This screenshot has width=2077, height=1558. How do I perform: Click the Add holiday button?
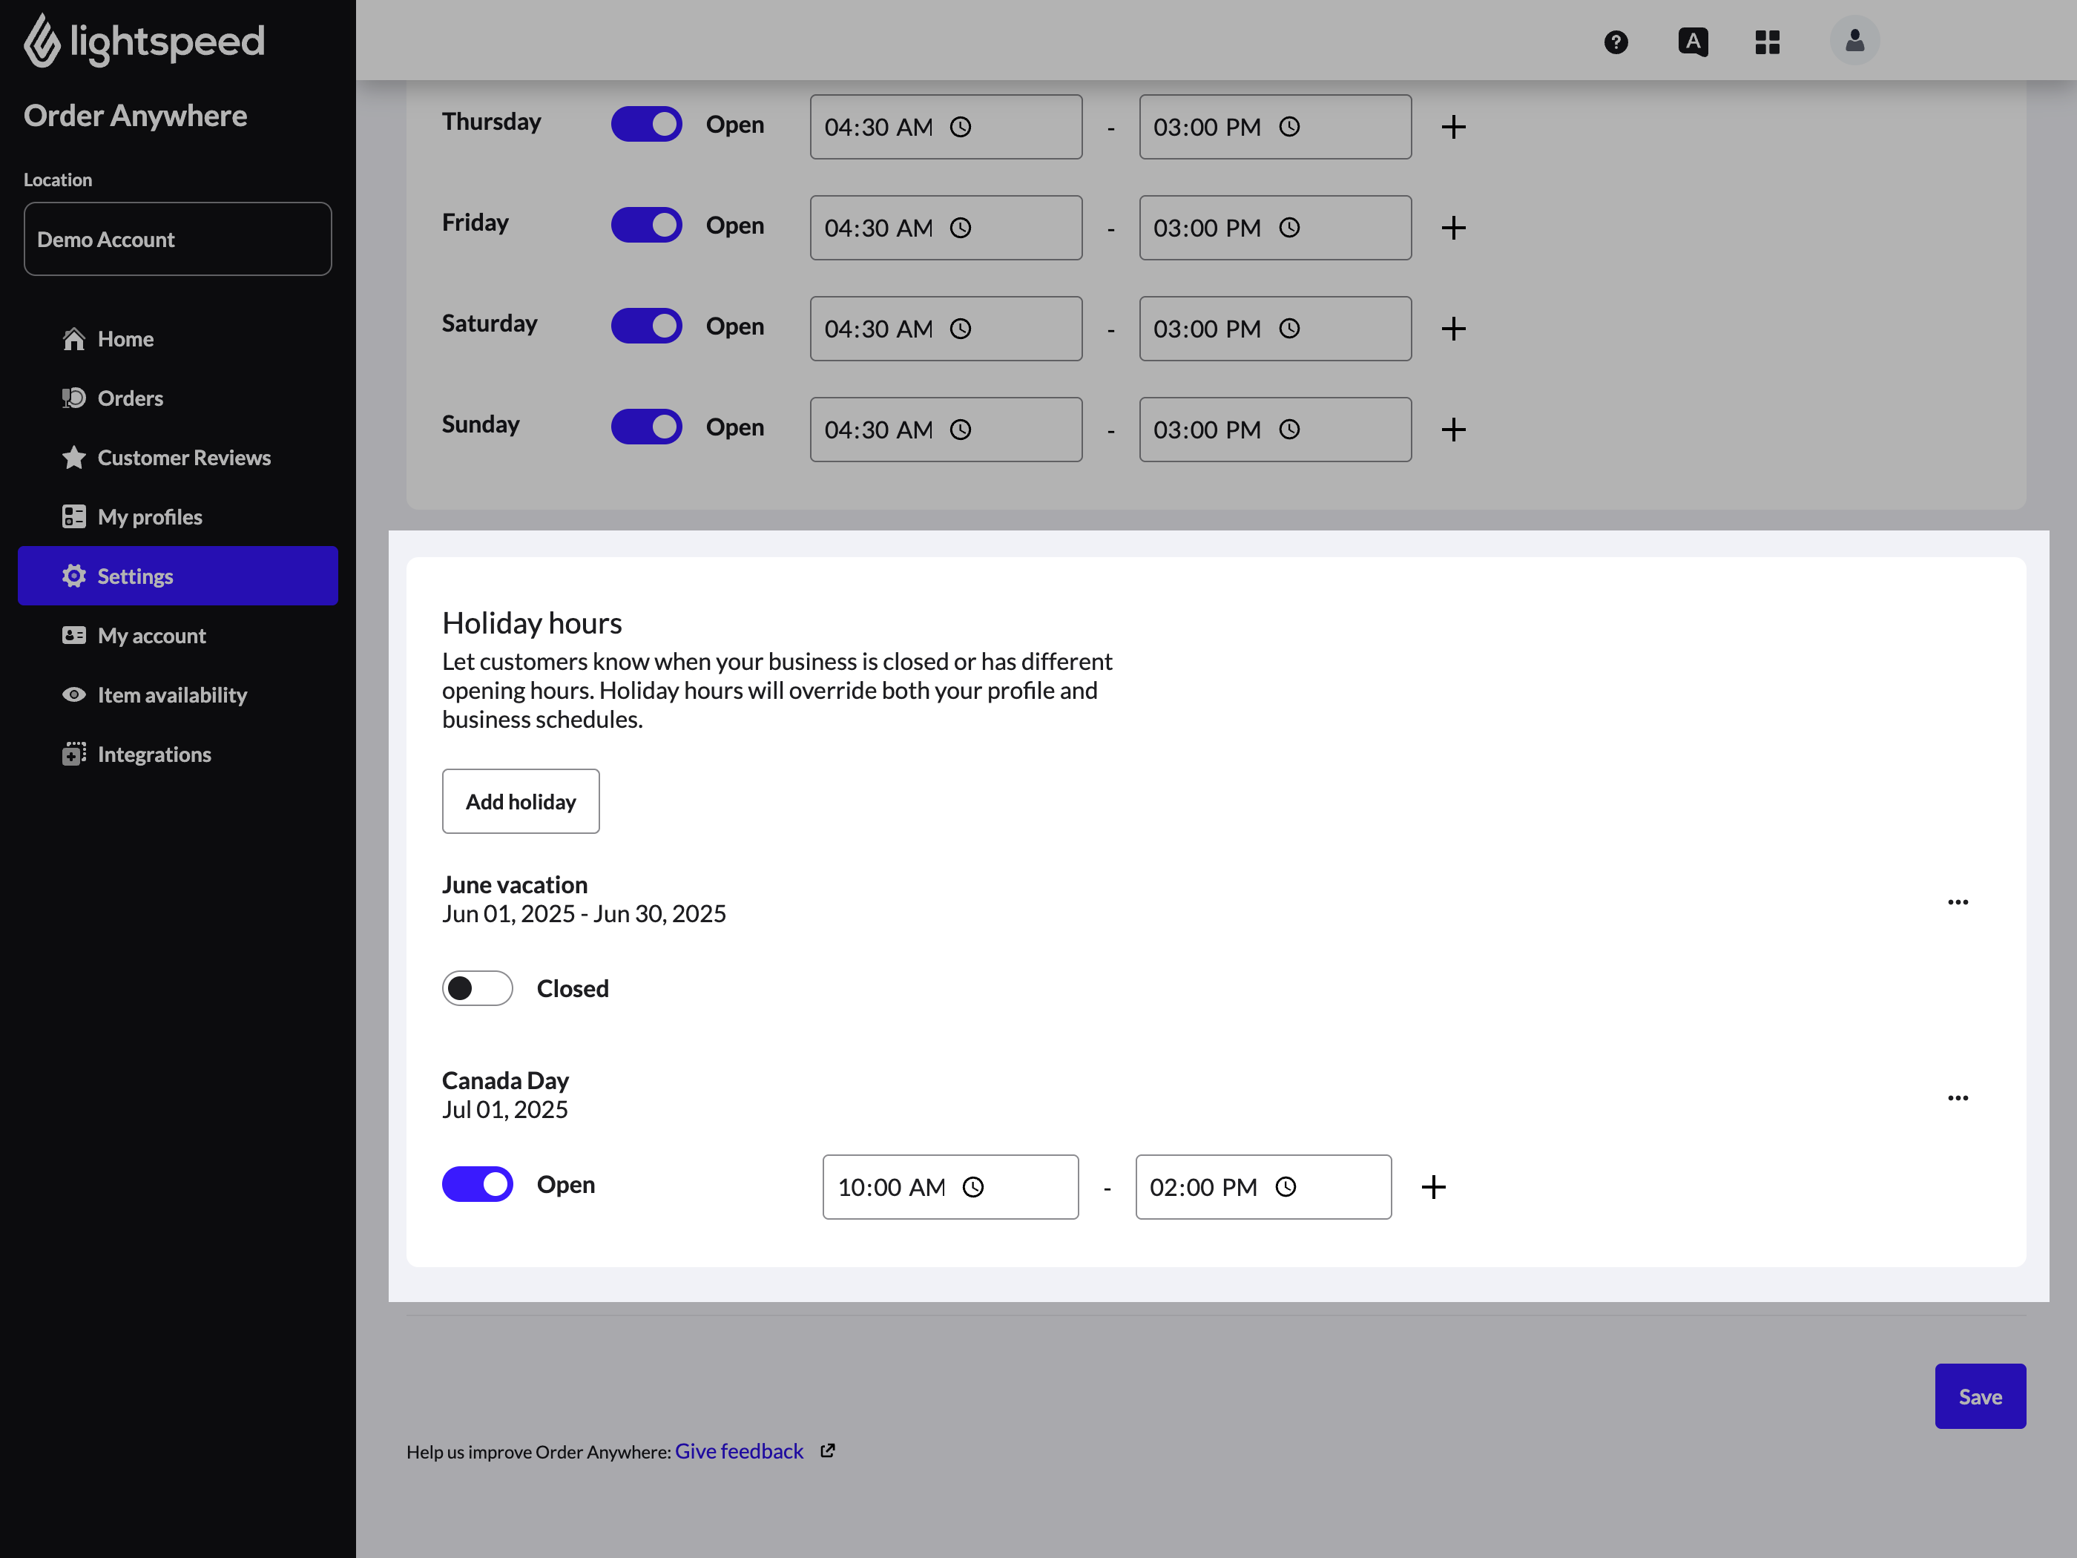tap(520, 801)
